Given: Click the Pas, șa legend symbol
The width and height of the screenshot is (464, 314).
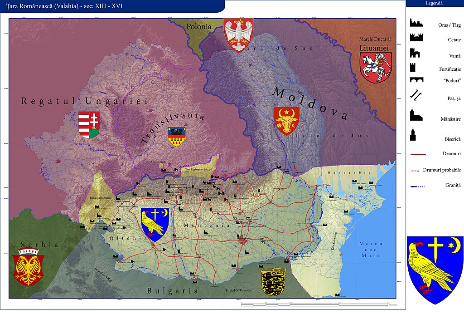Looking at the screenshot, I should click(416, 95).
